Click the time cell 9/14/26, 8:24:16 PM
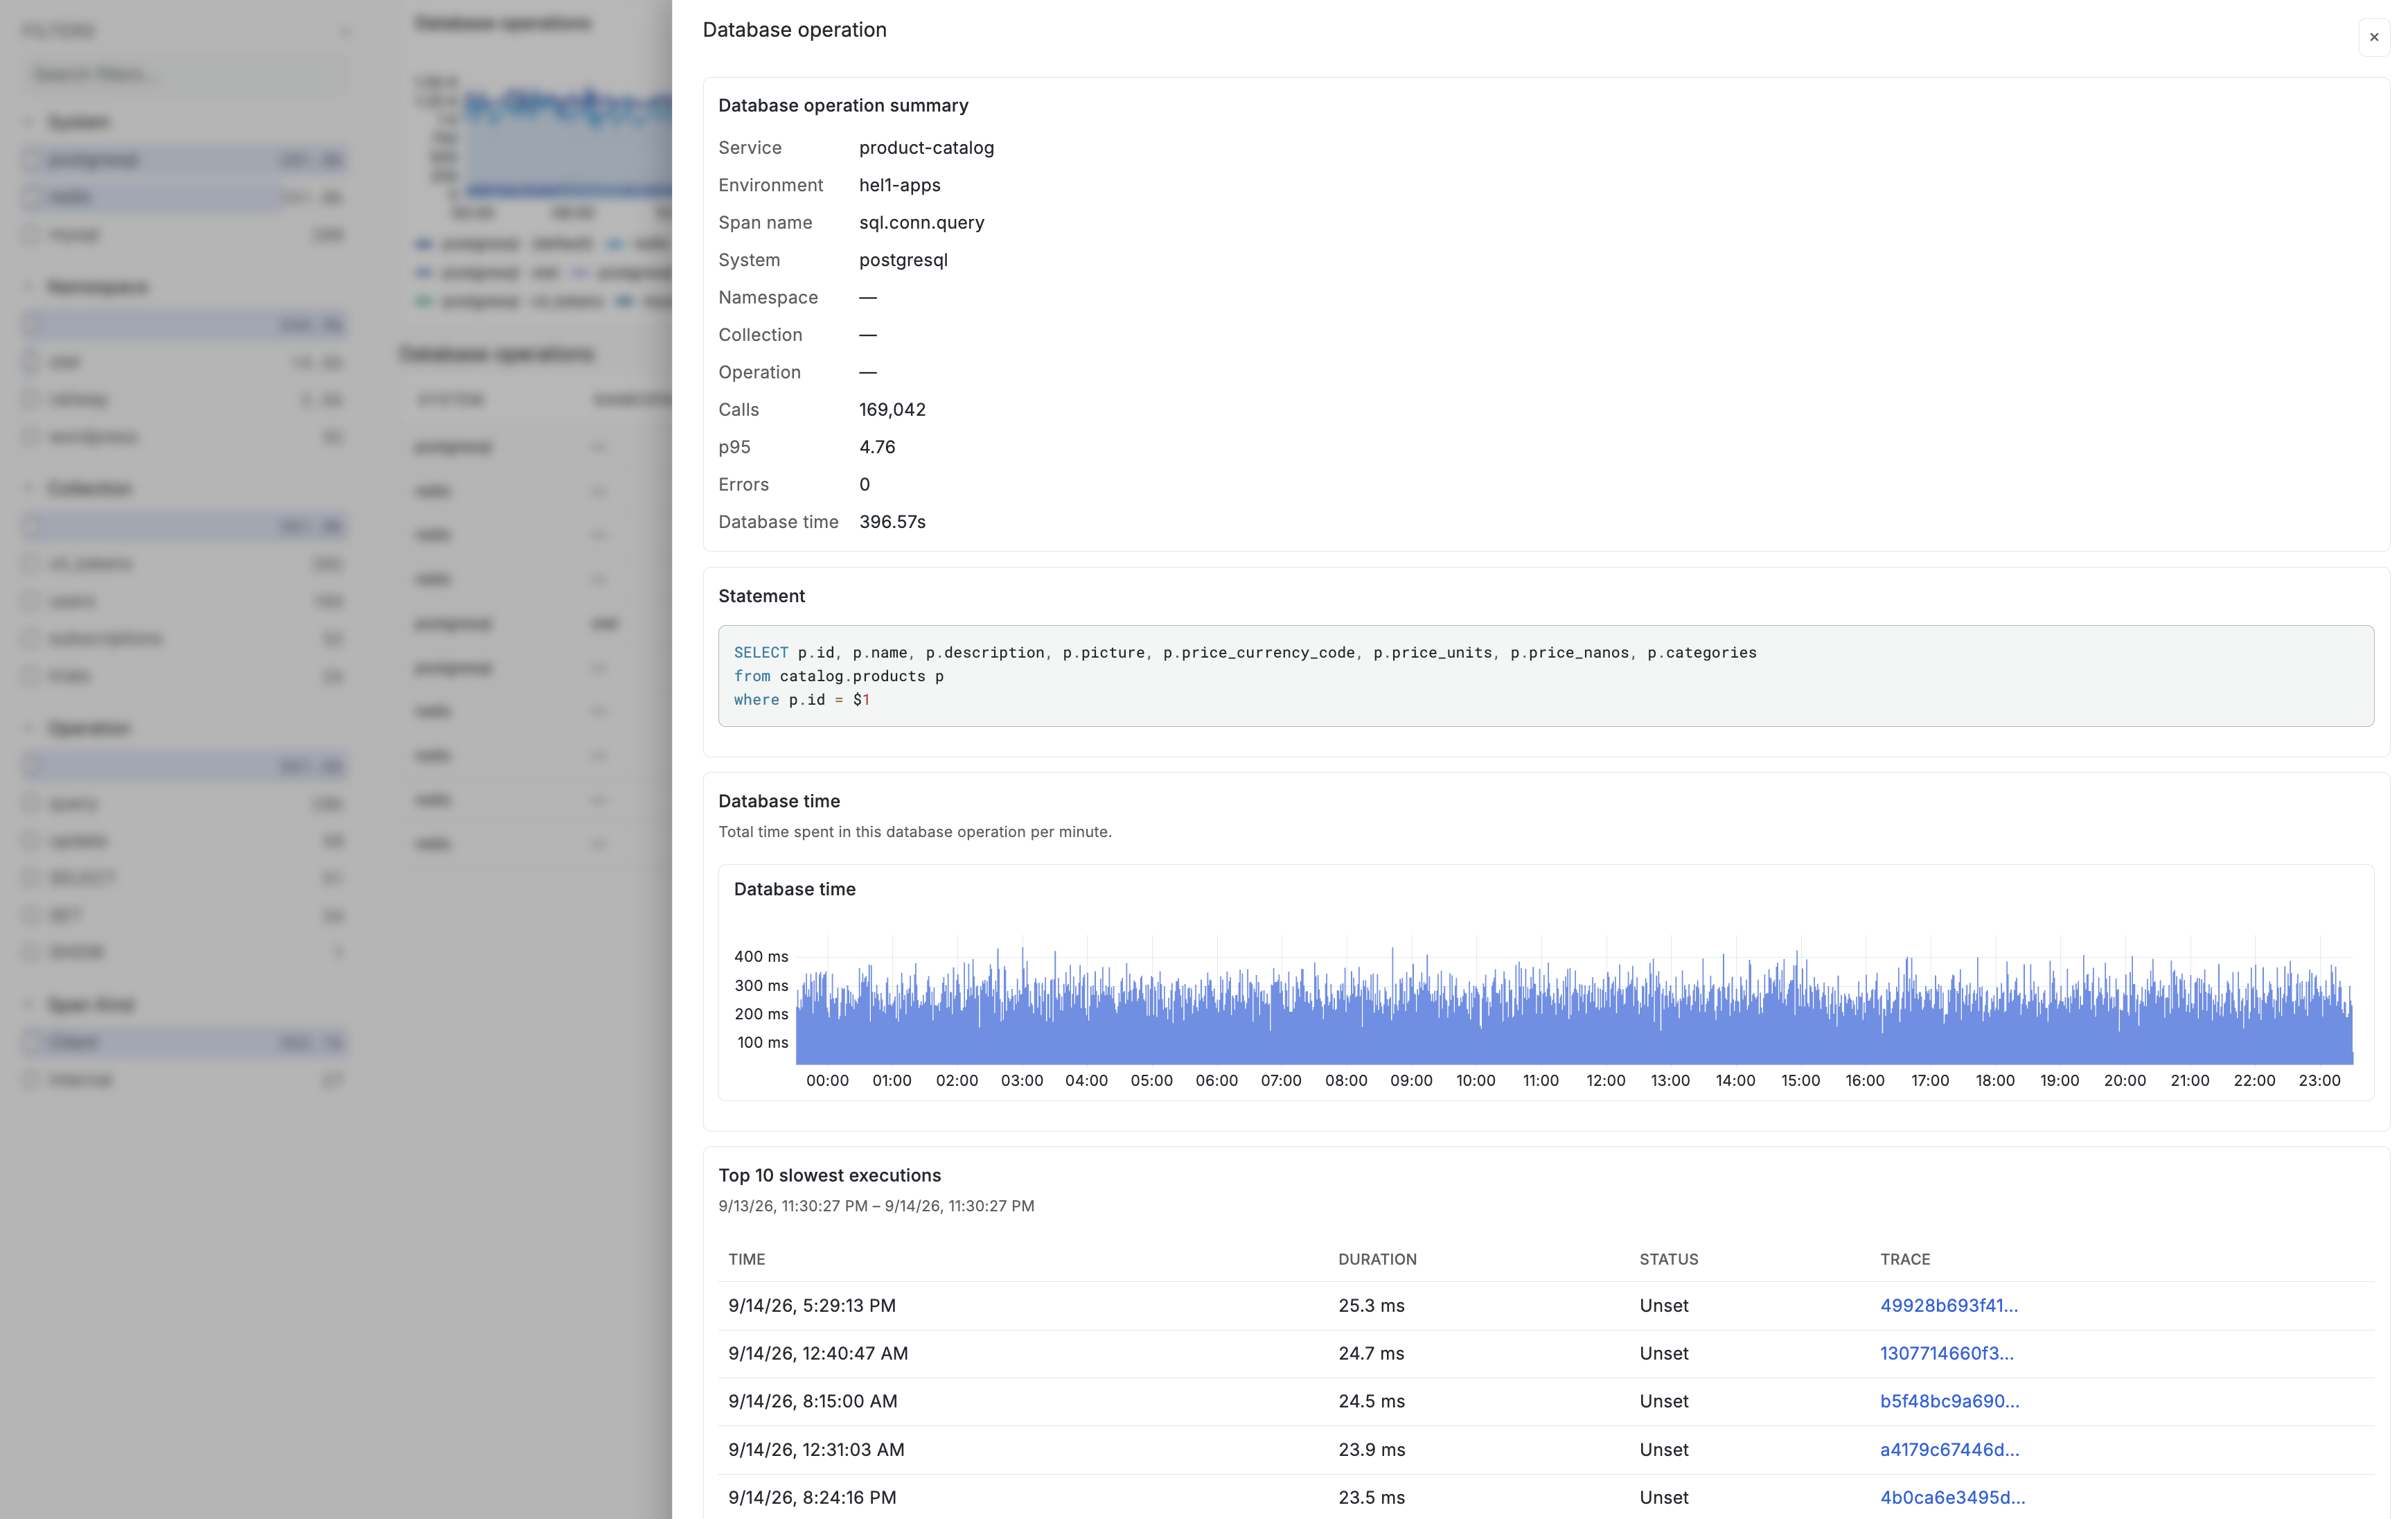The image size is (2408, 1519). (x=811, y=1497)
